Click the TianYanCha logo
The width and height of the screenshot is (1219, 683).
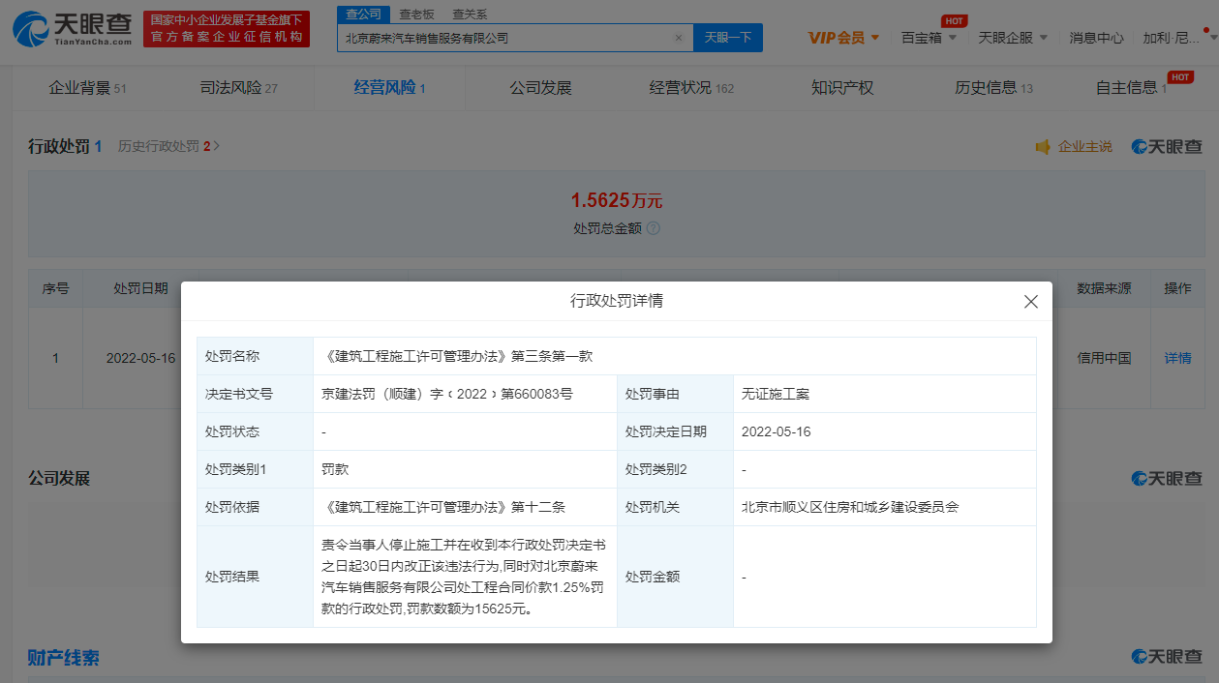[x=74, y=30]
